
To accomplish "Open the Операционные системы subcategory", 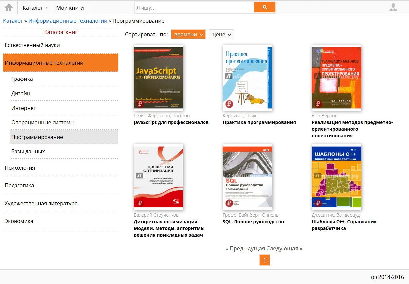I will click(64, 122).
